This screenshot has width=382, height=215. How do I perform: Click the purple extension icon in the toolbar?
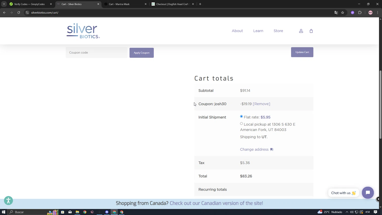(352, 12)
